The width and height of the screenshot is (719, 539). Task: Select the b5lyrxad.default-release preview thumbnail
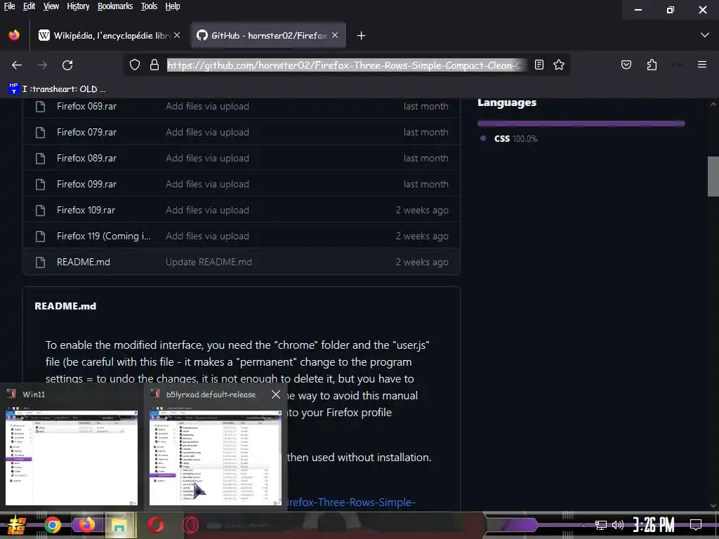(x=216, y=458)
